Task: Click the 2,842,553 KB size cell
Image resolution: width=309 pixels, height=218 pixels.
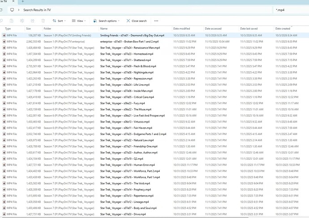Action: [x=34, y=41]
